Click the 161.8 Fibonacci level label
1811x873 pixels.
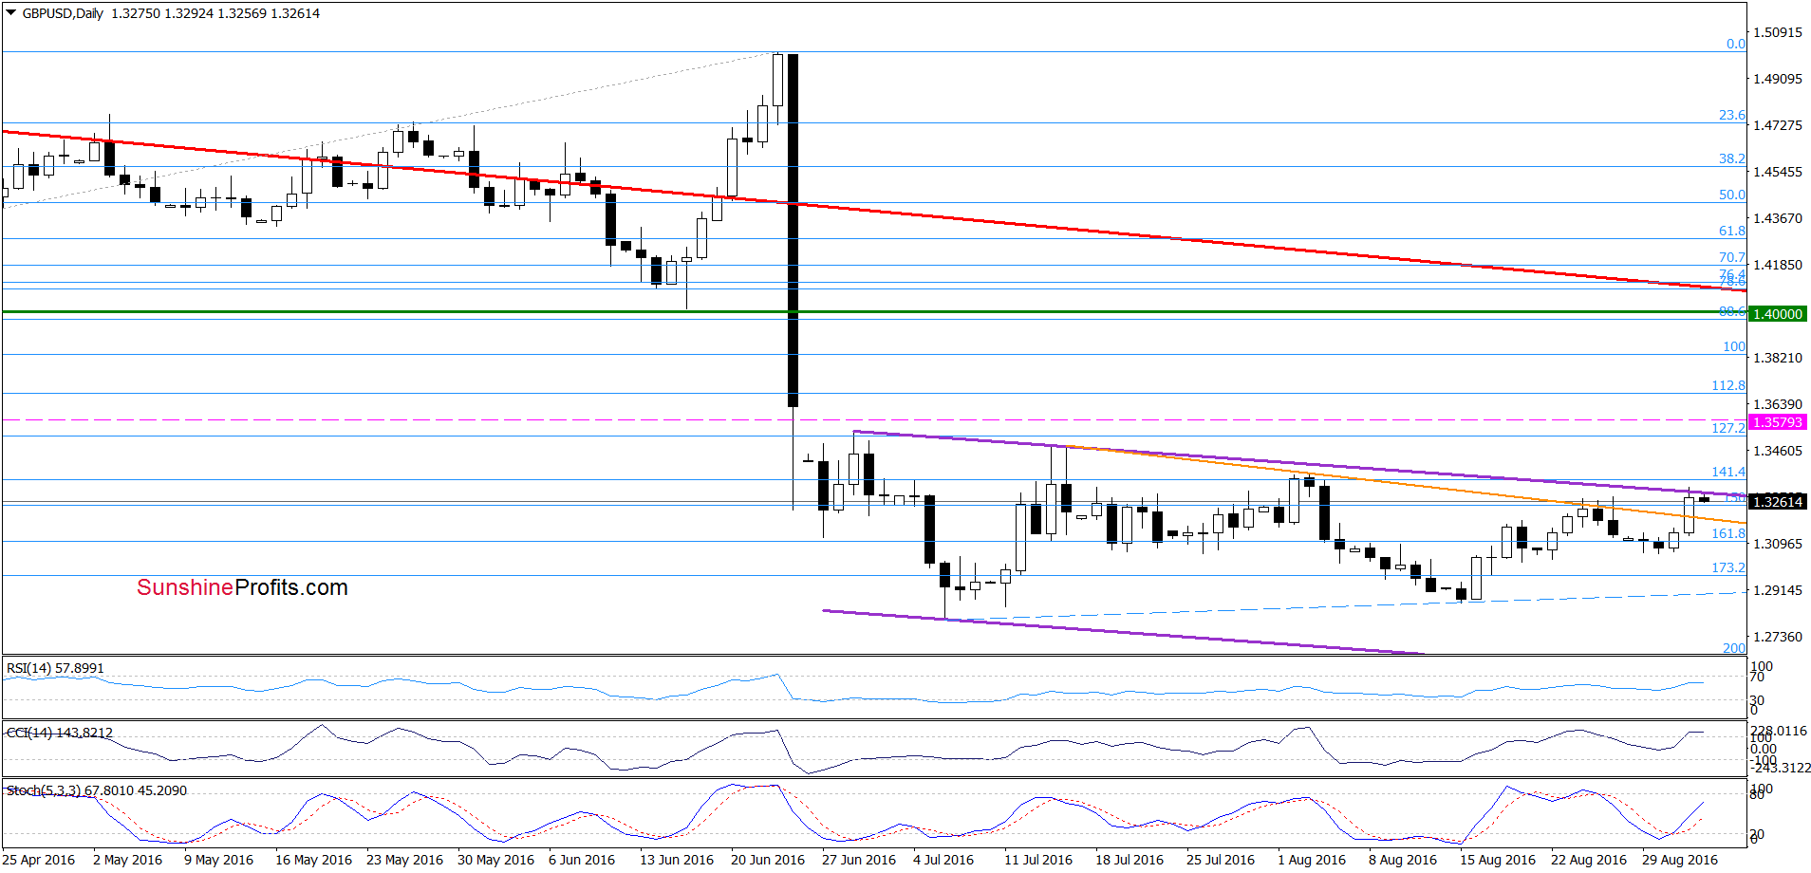1728,533
